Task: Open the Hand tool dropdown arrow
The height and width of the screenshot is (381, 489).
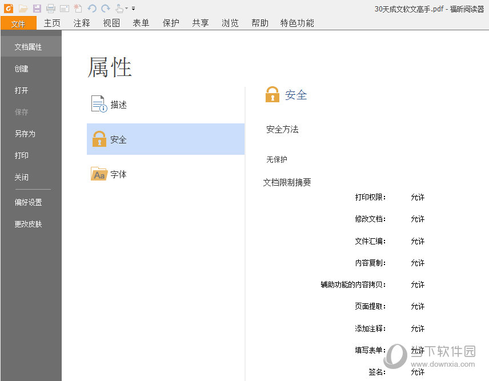Action: click(x=126, y=9)
